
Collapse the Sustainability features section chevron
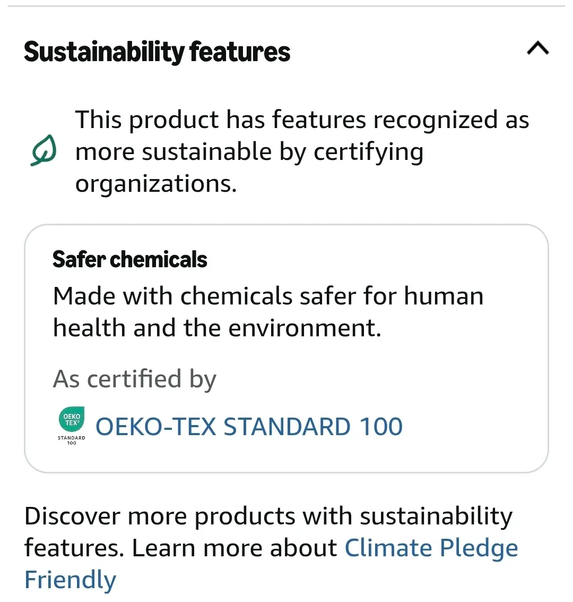[x=537, y=49]
